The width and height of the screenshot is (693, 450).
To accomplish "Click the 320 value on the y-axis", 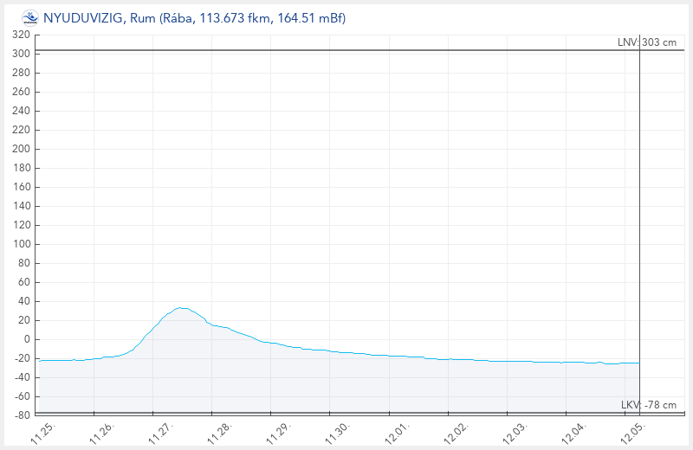I will point(22,35).
